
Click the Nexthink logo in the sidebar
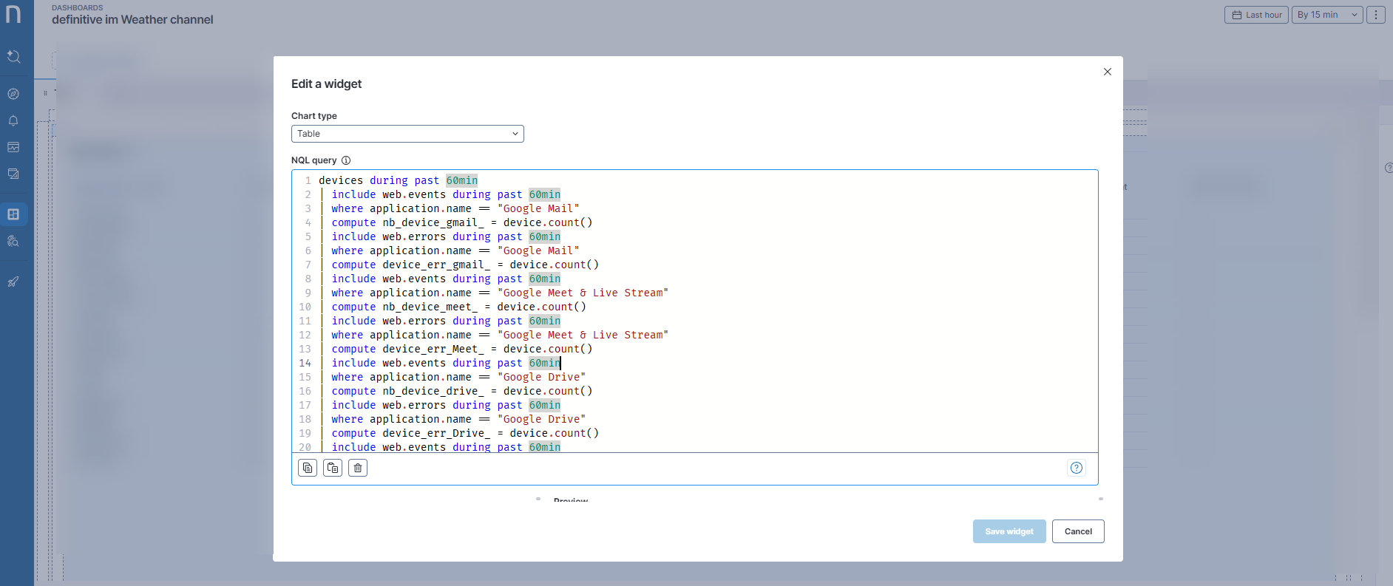(x=13, y=13)
